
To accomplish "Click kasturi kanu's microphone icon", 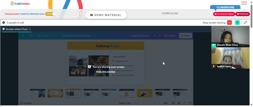I will pyautogui.click(x=214, y=66).
